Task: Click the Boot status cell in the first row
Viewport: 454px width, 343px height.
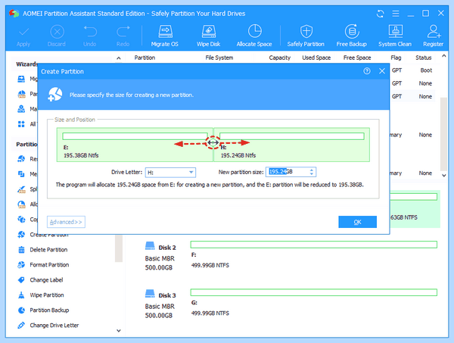Action: 426,70
